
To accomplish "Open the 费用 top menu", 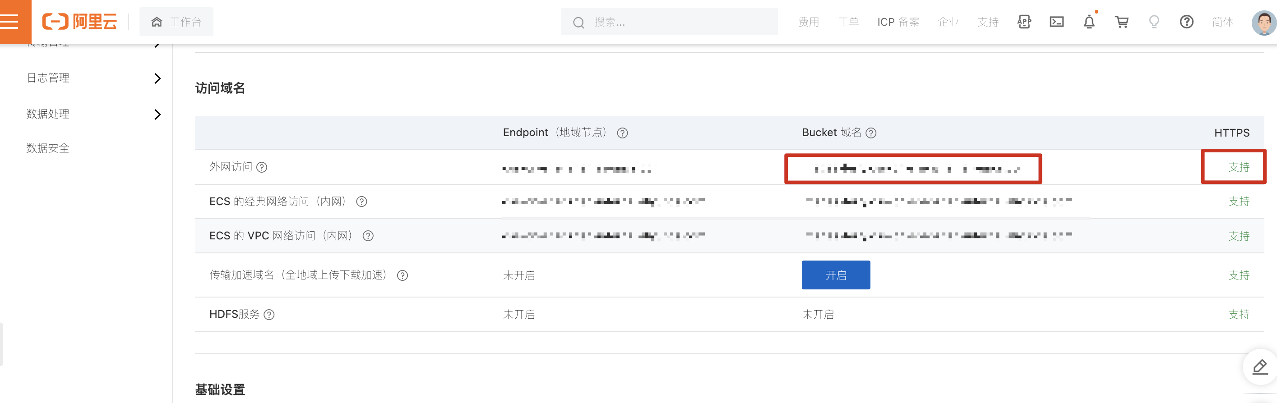I will 809,22.
